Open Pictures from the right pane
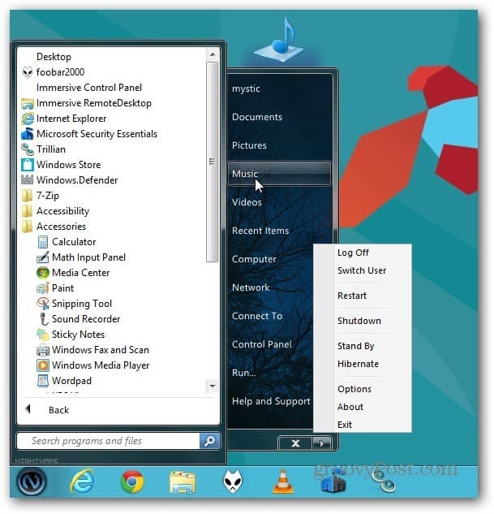The height and width of the screenshot is (514, 494). pyautogui.click(x=249, y=145)
